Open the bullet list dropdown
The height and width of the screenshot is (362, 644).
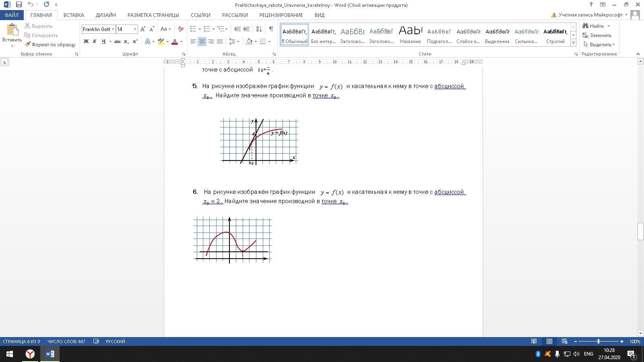tap(200, 29)
